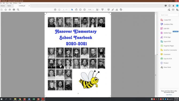The image size is (179, 101).
Task: Open the Help question mark icon
Action: 170,6
